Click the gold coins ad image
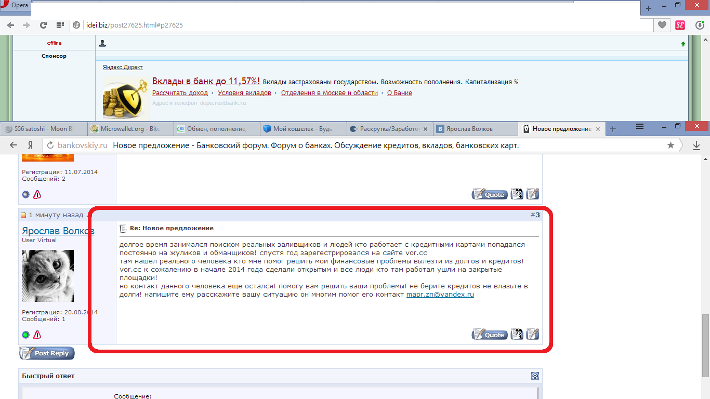 click(x=126, y=97)
